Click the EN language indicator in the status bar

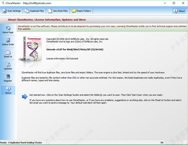(x=162, y=142)
